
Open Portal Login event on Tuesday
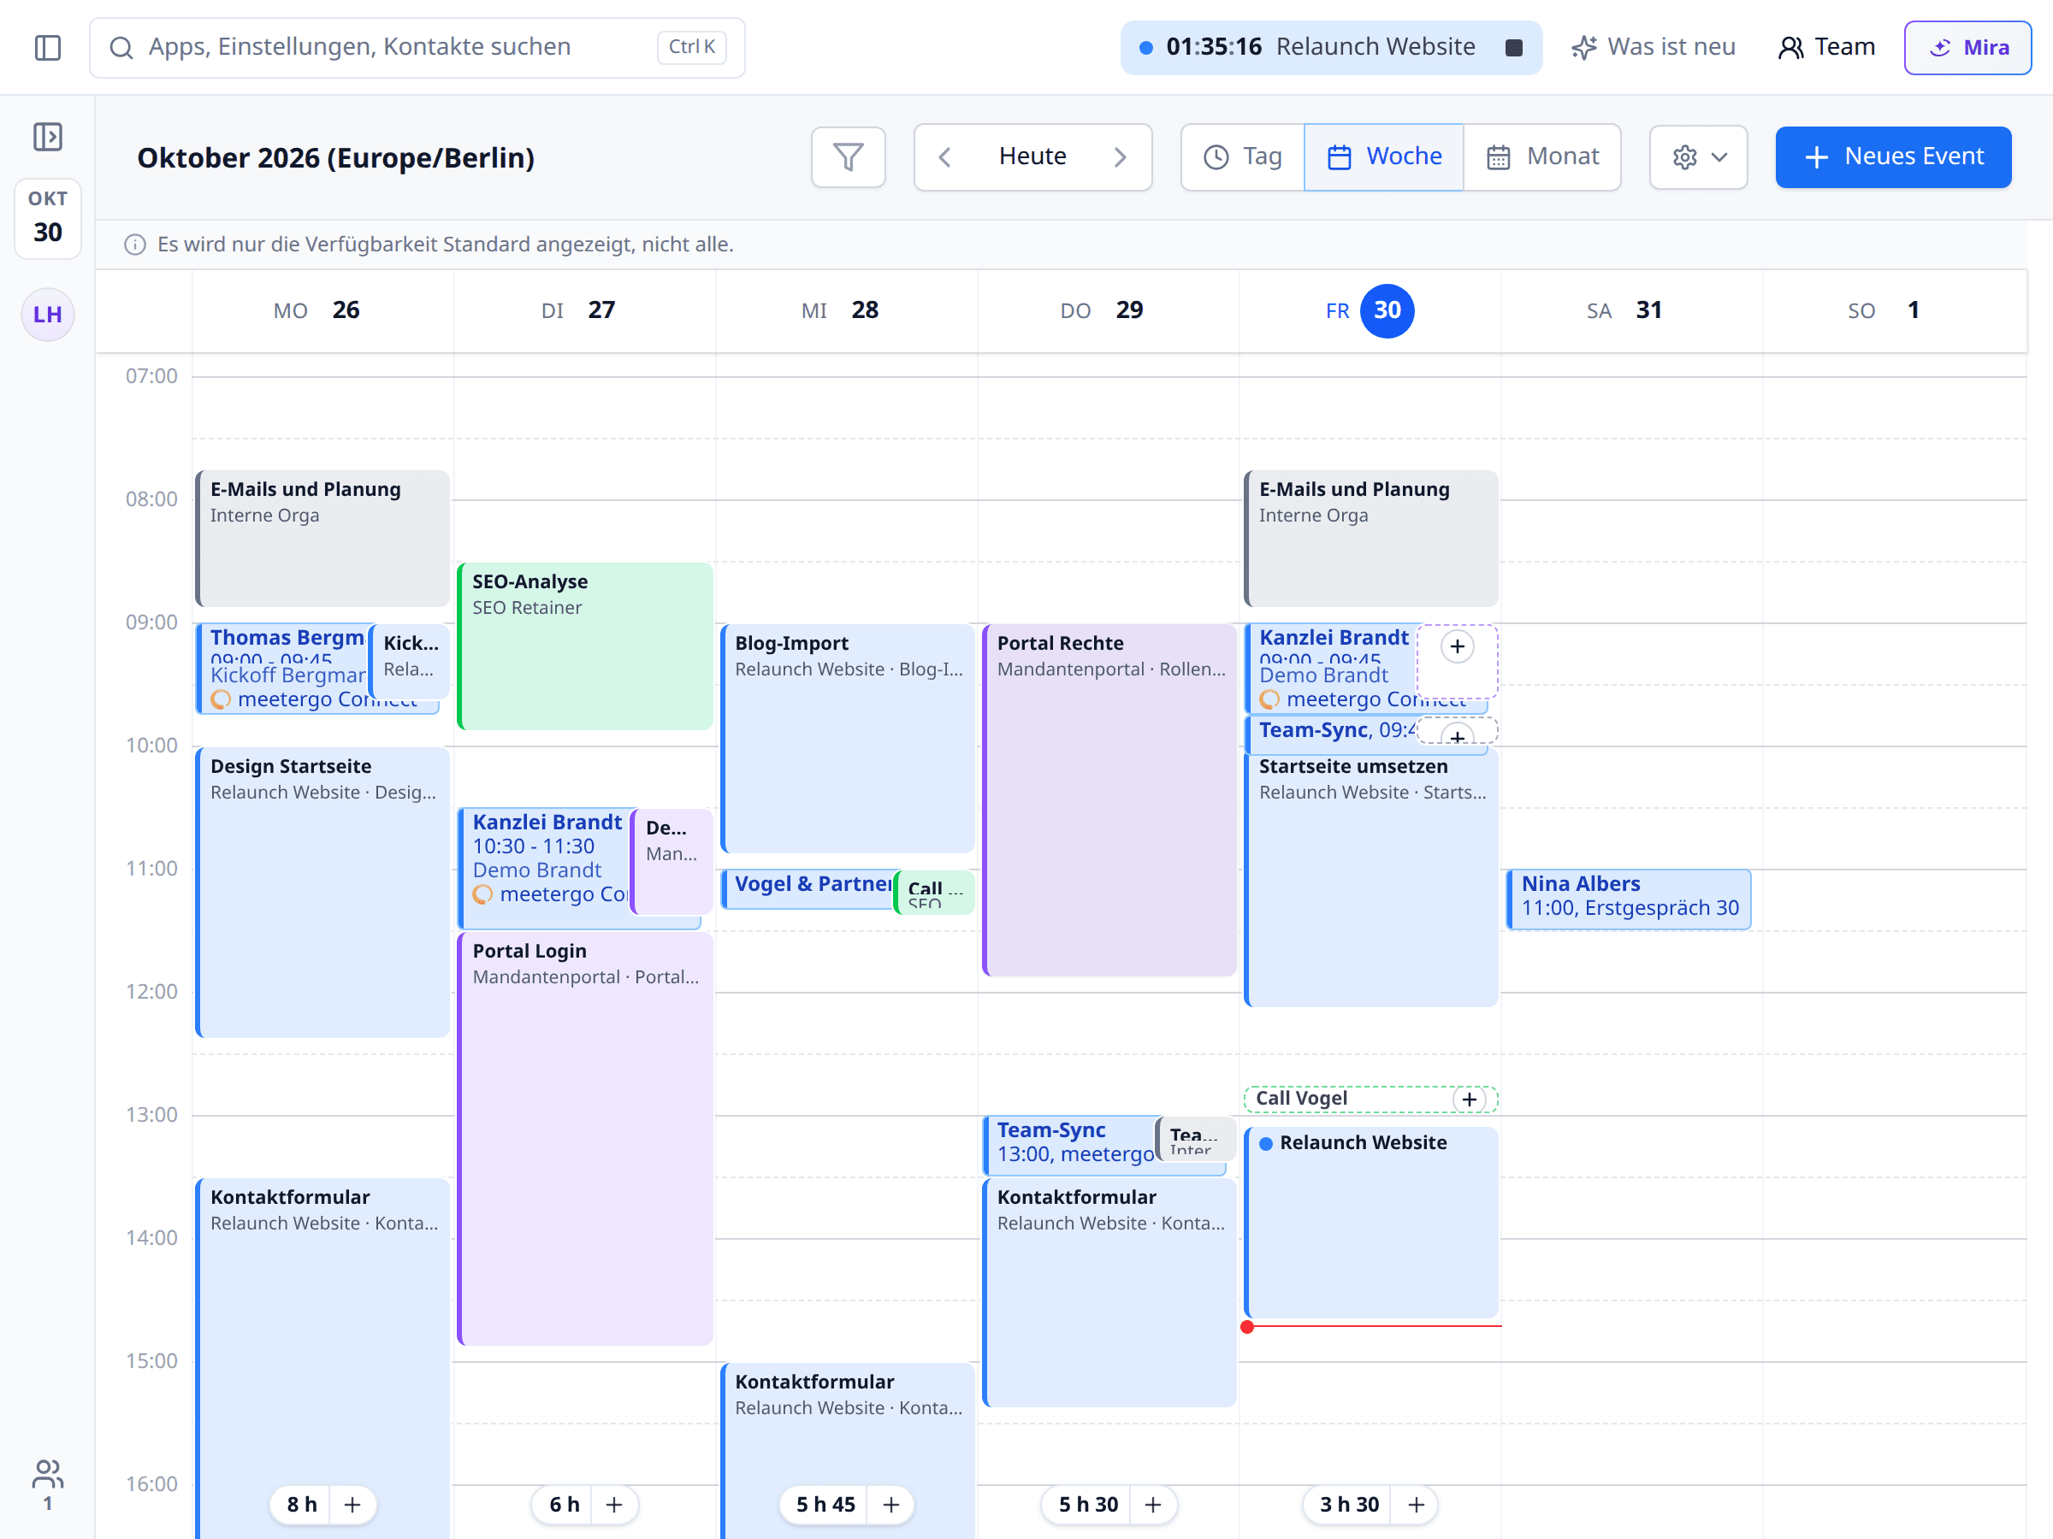click(x=585, y=1138)
